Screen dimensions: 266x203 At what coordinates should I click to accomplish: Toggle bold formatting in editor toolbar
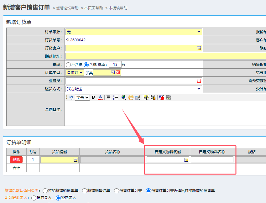coord(93,97)
